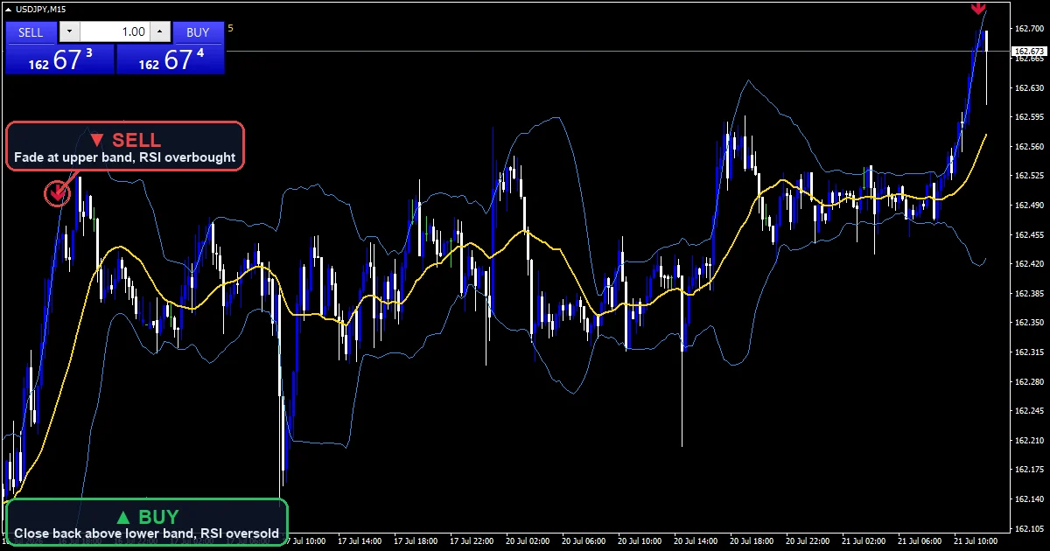
Task: Click the 17 Jul 14:00 time label
Action: click(x=361, y=541)
